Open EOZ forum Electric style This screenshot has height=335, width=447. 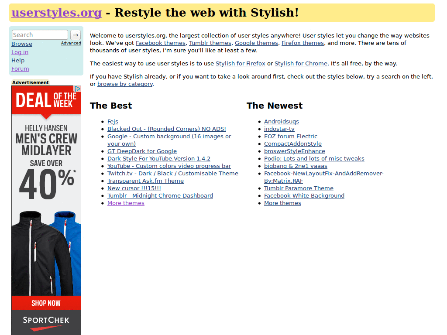[290, 137]
